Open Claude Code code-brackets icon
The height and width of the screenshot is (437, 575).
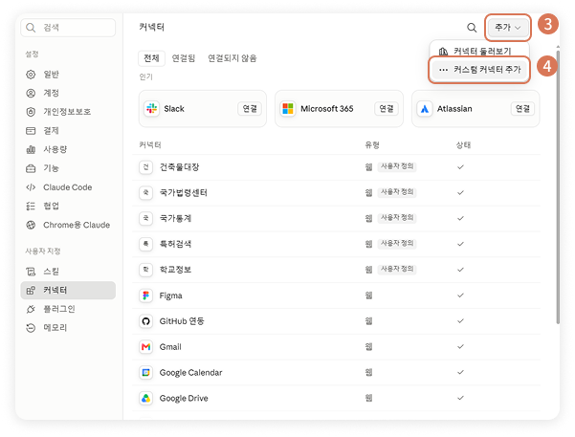(31, 187)
